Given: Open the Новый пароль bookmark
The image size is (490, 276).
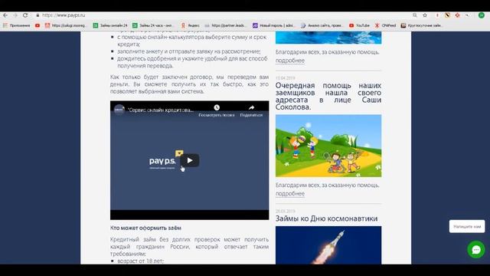Looking at the screenshot, I should coord(273,25).
